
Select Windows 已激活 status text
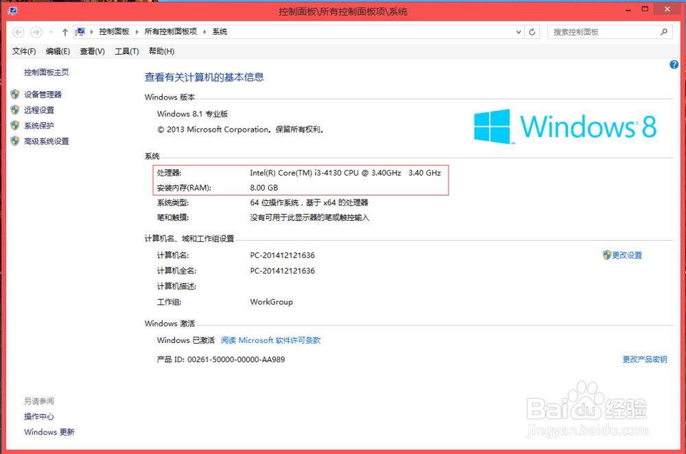(x=186, y=340)
